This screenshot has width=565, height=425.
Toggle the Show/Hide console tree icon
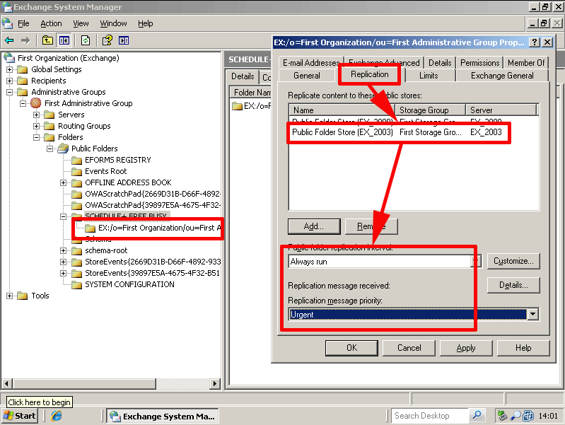click(64, 40)
